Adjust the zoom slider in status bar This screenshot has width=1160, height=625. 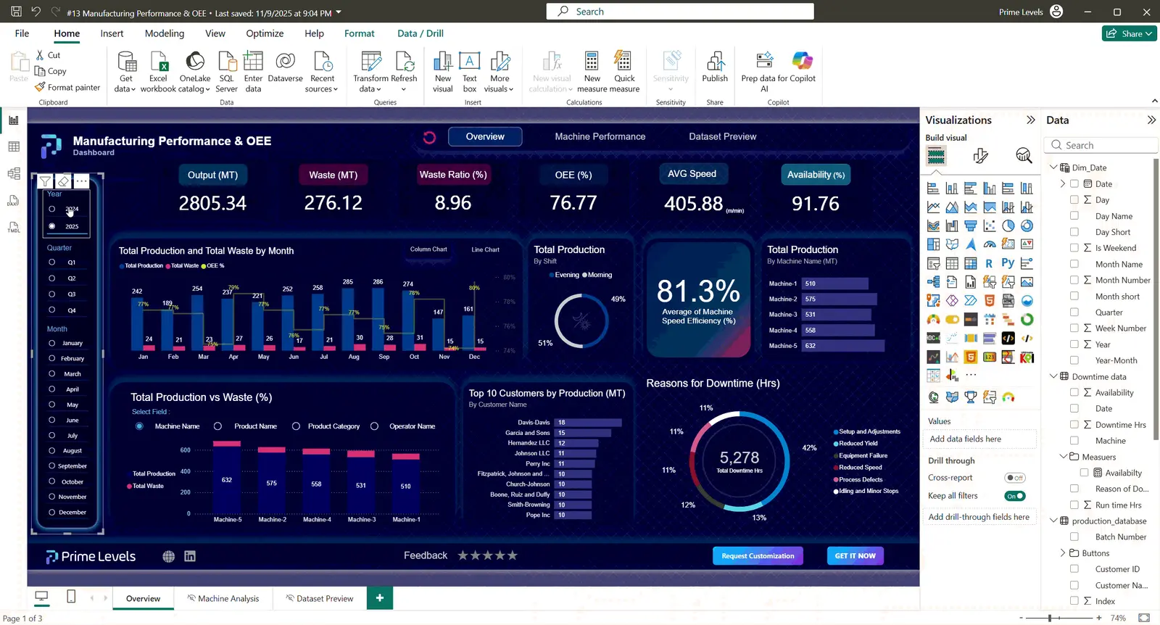tap(1050, 618)
